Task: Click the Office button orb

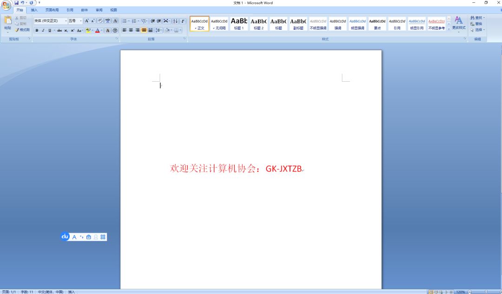Action: tap(6, 5)
